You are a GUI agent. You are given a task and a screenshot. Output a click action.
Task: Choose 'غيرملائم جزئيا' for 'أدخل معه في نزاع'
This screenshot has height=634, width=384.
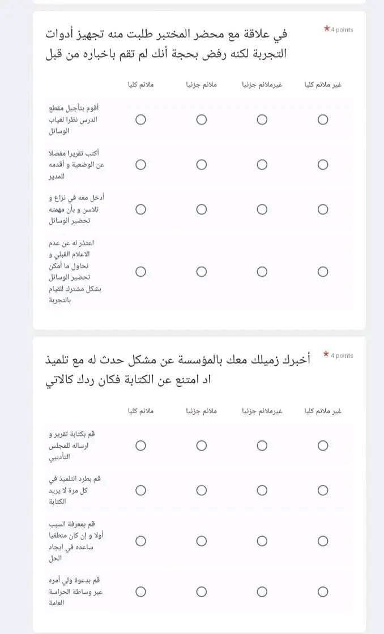coord(262,209)
